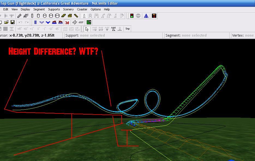Click the -10° roll button
This screenshot has width=255, height=161.
51,29
